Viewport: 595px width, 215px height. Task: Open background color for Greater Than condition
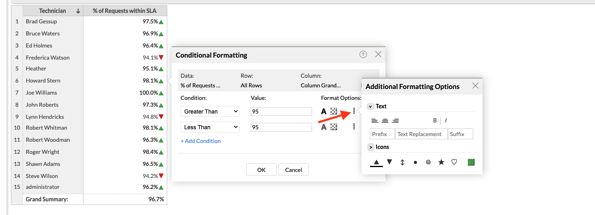[x=334, y=111]
